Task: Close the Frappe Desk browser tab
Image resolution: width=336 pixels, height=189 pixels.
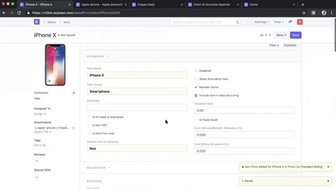Action: coord(182,4)
